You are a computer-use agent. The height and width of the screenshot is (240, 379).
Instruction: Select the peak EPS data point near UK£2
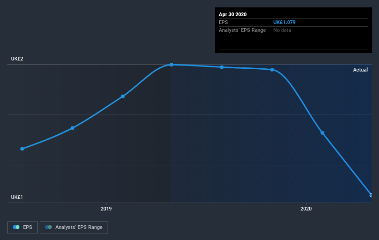point(171,65)
